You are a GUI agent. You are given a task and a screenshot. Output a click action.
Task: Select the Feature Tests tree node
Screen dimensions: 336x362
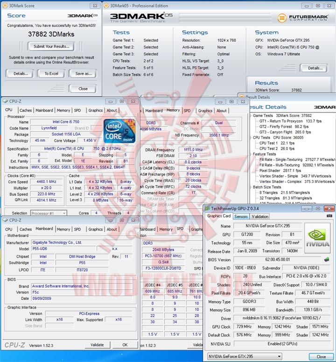click(264, 154)
